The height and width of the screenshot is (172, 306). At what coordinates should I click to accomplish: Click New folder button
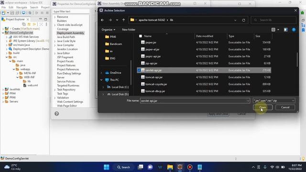click(x=129, y=30)
